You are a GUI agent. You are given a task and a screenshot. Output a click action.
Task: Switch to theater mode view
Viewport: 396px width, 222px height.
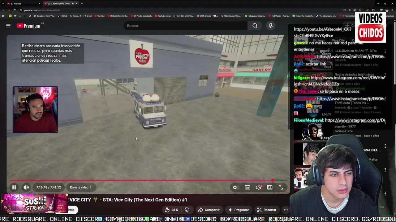pyautogui.click(x=270, y=187)
